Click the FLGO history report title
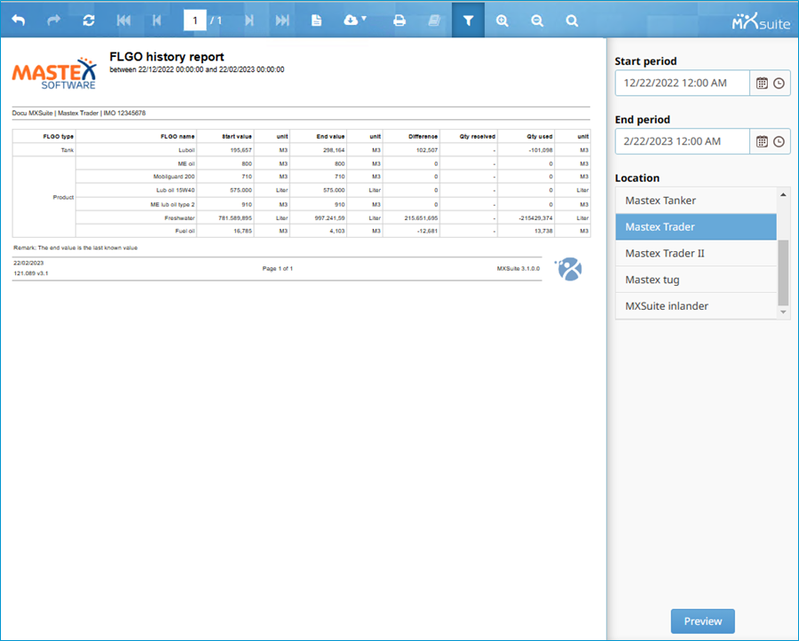The image size is (799, 641). (x=167, y=57)
